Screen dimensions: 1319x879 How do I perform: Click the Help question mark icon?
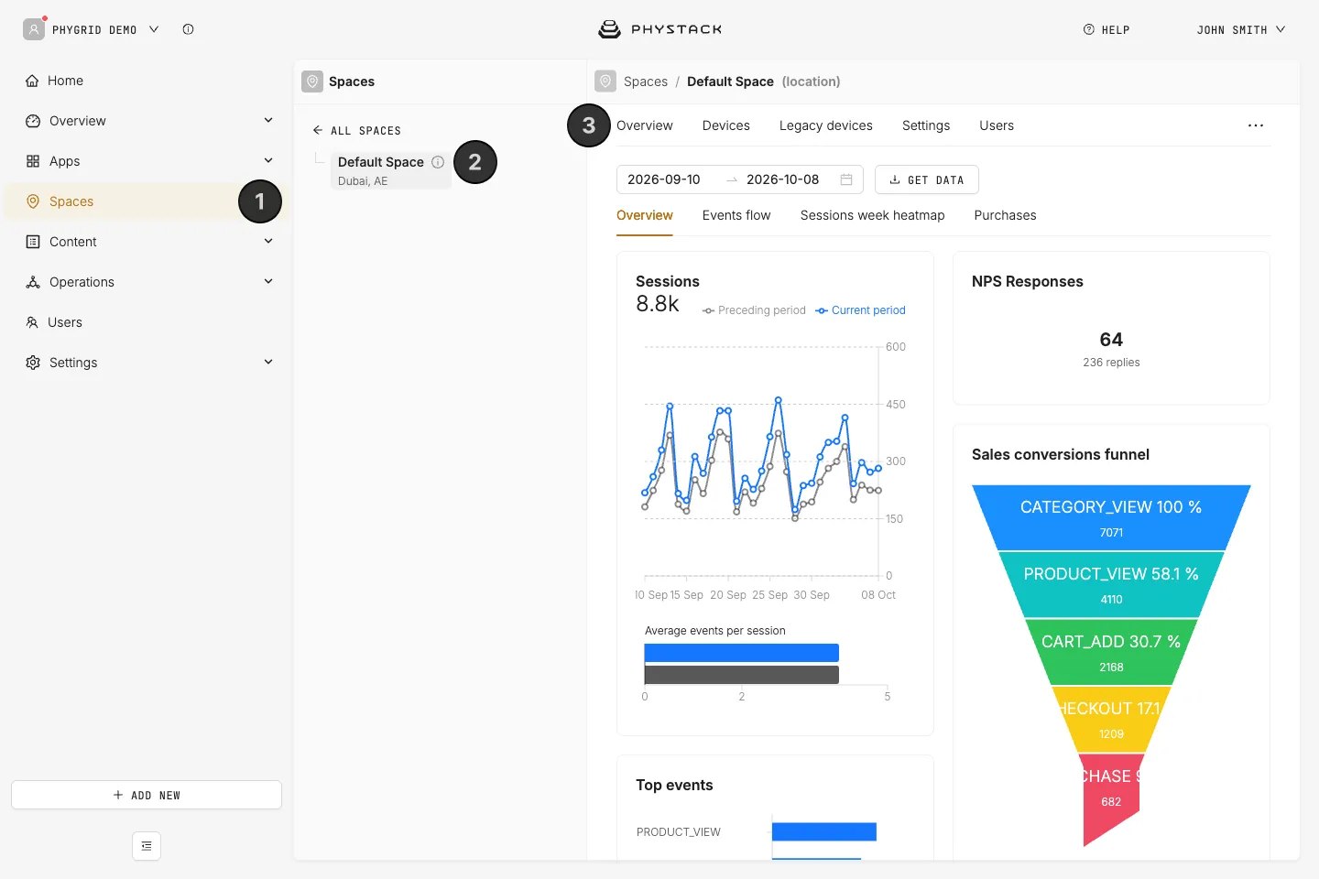tap(1089, 29)
